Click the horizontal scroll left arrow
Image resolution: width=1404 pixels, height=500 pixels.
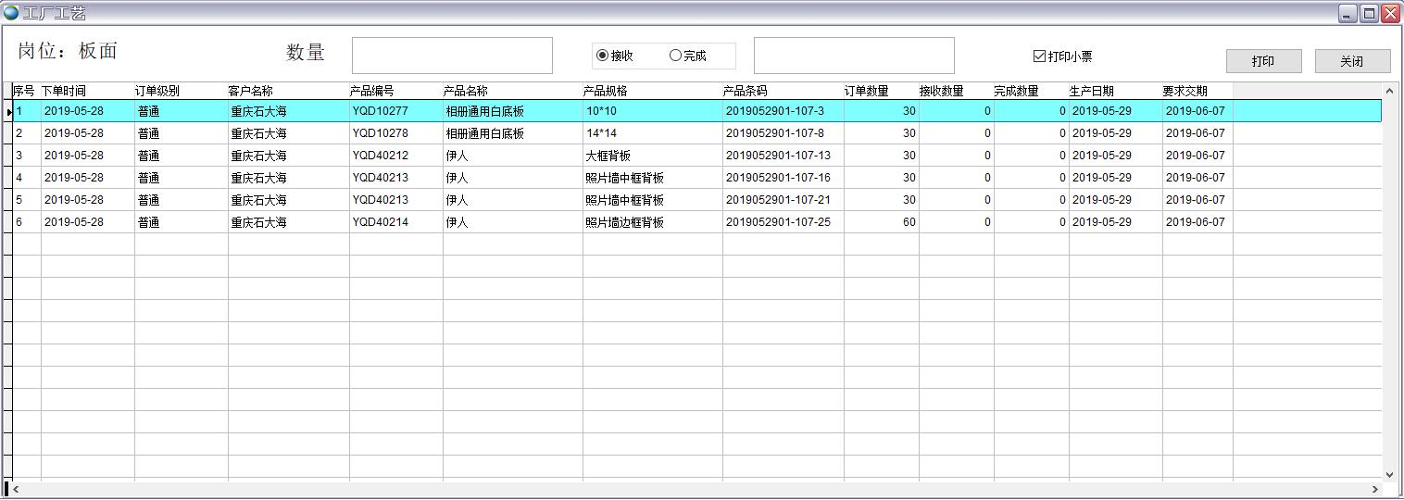(x=16, y=489)
